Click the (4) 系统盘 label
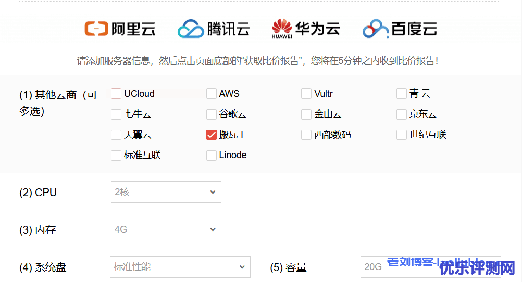Image resolution: width=522 pixels, height=282 pixels. pos(43,267)
